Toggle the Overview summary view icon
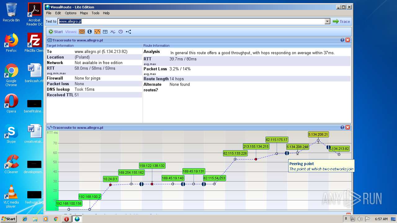 click(x=82, y=32)
